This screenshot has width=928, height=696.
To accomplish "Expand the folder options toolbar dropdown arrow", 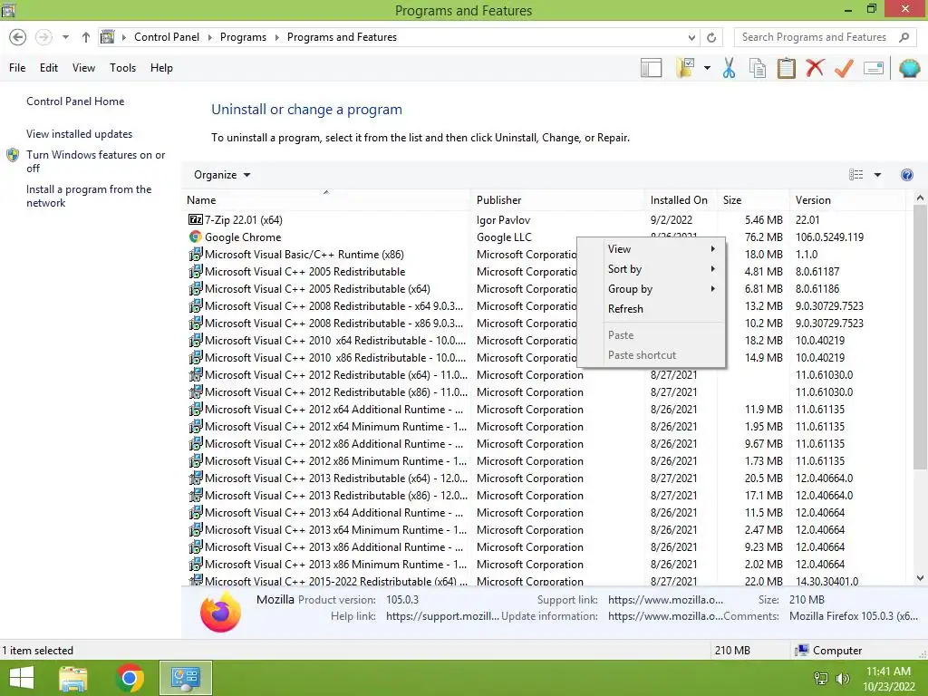I will coord(707,68).
